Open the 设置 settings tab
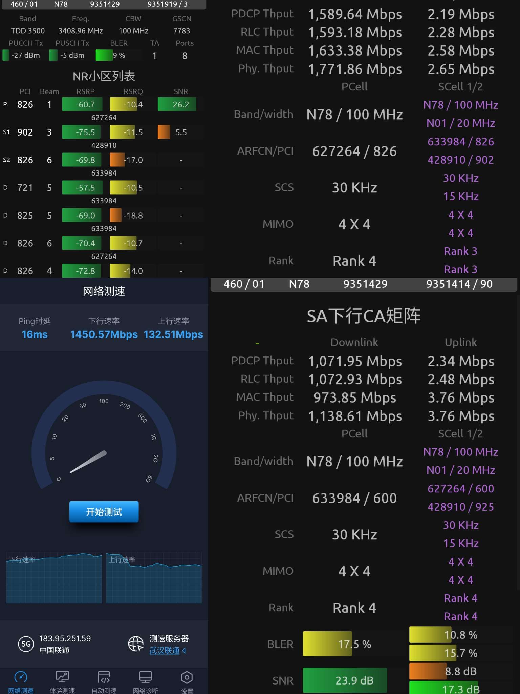520x694 pixels. [187, 681]
